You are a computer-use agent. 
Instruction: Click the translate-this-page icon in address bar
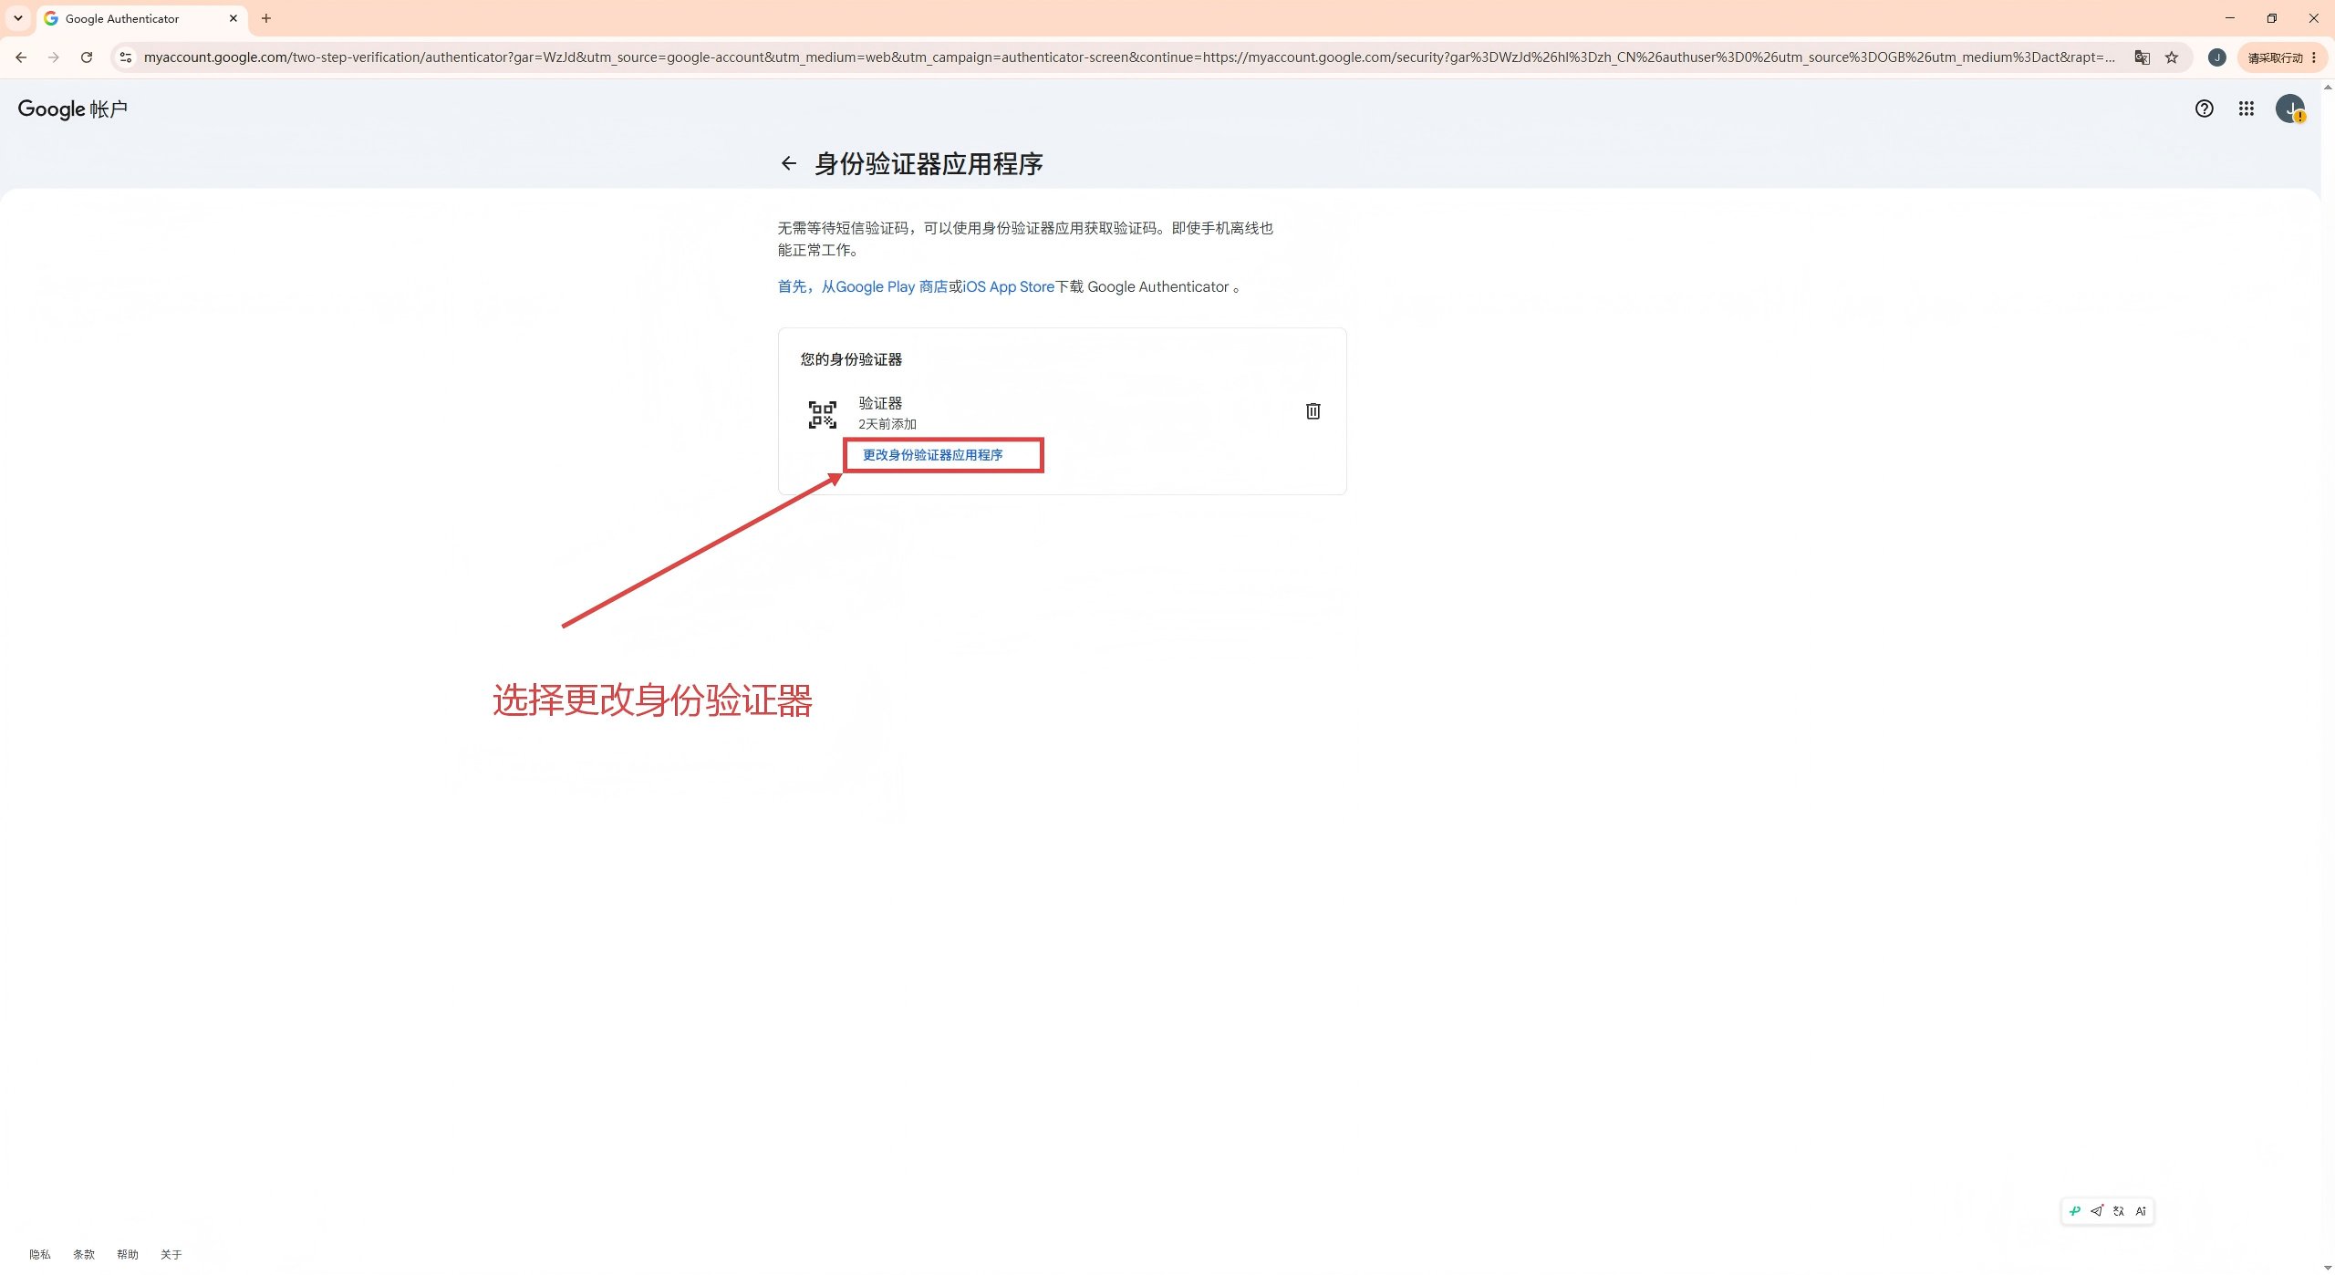click(2142, 57)
